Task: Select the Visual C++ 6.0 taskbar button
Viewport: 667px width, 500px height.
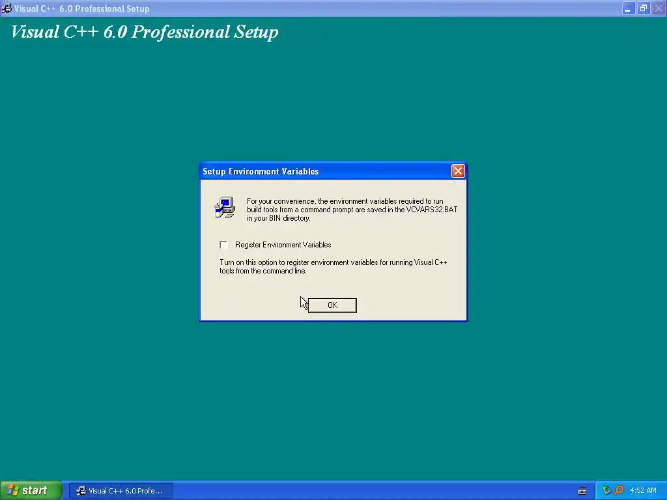Action: (121, 491)
